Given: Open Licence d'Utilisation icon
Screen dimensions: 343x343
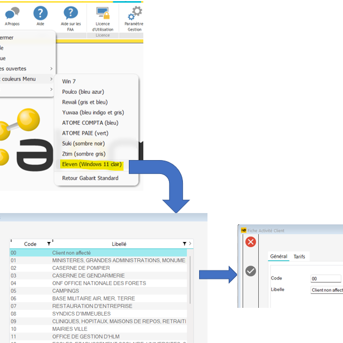Looking at the screenshot, I should [103, 13].
